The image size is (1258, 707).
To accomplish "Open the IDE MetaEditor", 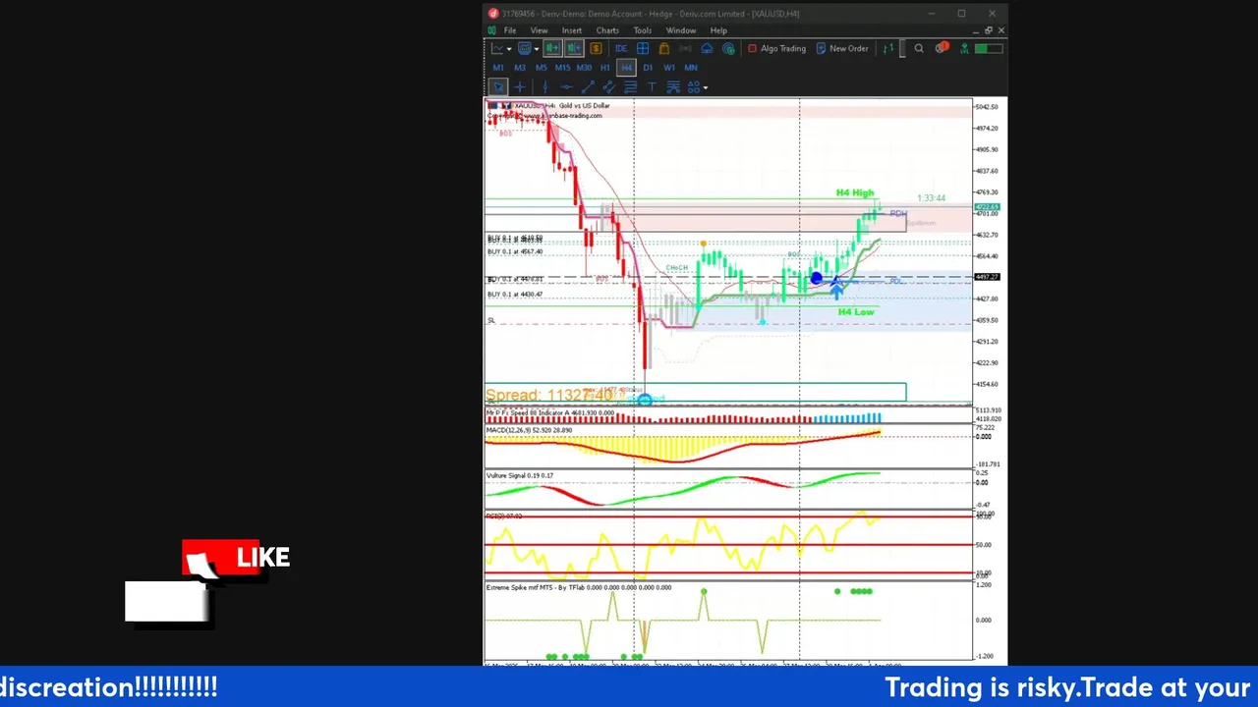I will pyautogui.click(x=621, y=48).
